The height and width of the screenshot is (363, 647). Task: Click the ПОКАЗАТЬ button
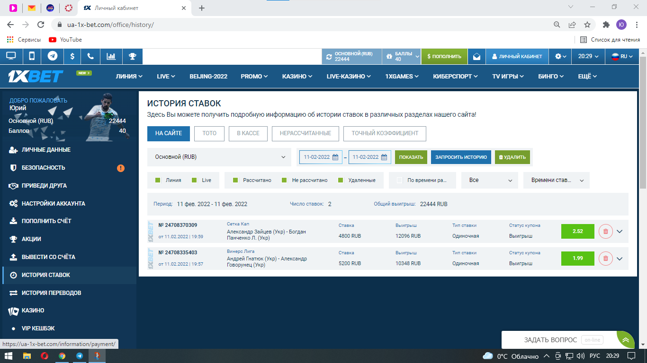(x=411, y=157)
